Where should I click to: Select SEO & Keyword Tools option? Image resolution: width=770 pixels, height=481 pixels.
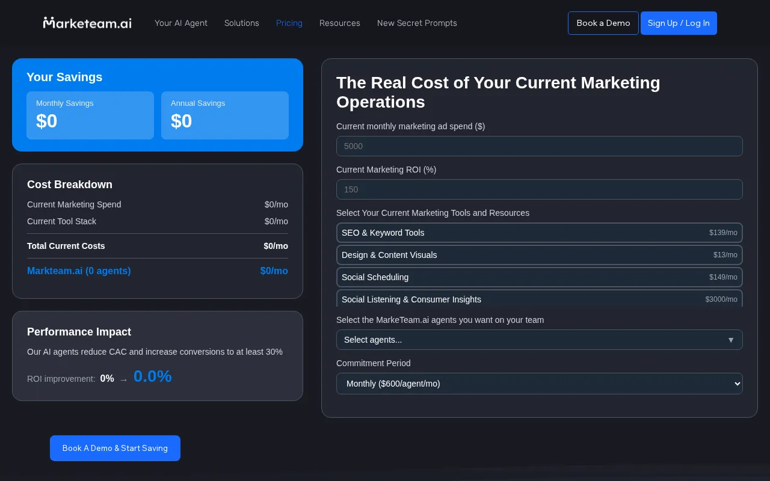coord(540,233)
